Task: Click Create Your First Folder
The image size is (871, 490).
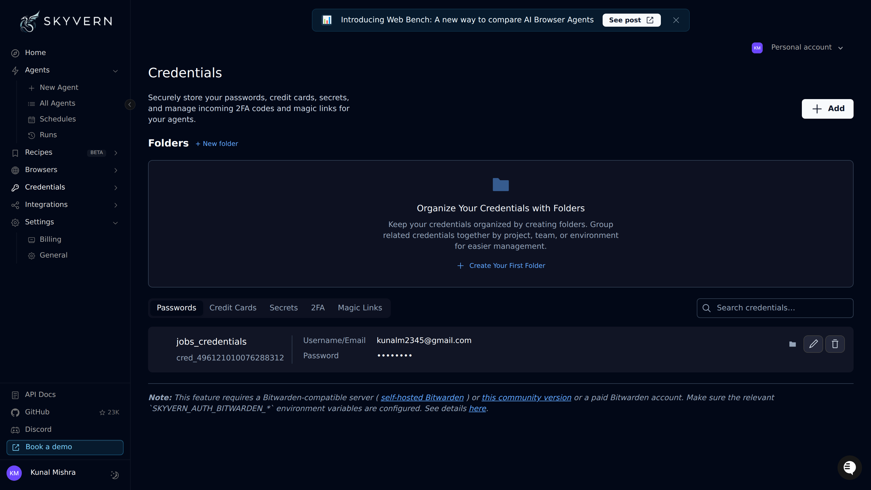Action: click(501, 266)
